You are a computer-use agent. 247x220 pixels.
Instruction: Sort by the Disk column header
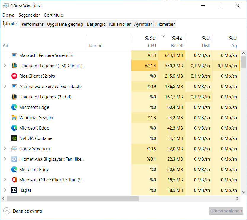(199, 42)
